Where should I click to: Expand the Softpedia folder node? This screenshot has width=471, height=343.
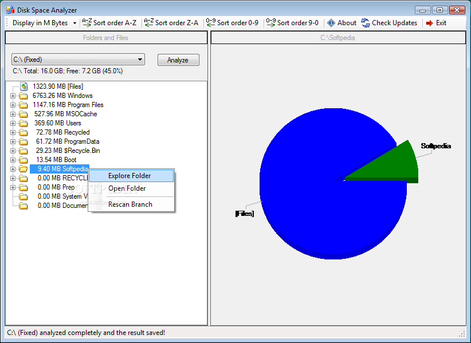[13, 169]
